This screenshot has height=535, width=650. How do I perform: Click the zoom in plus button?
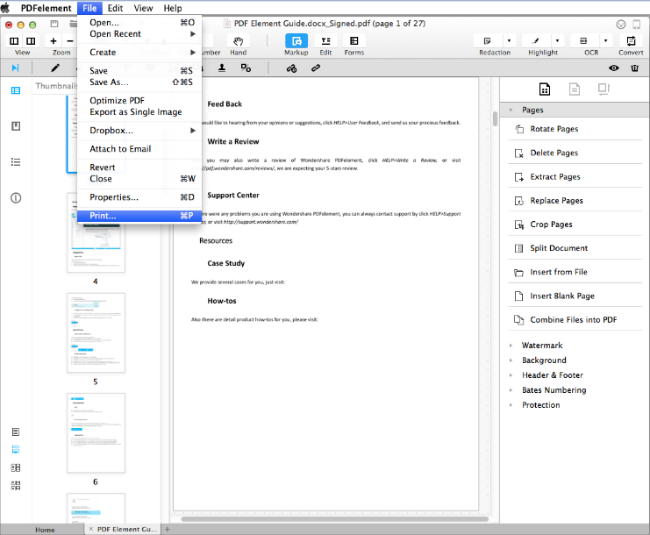pyautogui.click(x=54, y=41)
